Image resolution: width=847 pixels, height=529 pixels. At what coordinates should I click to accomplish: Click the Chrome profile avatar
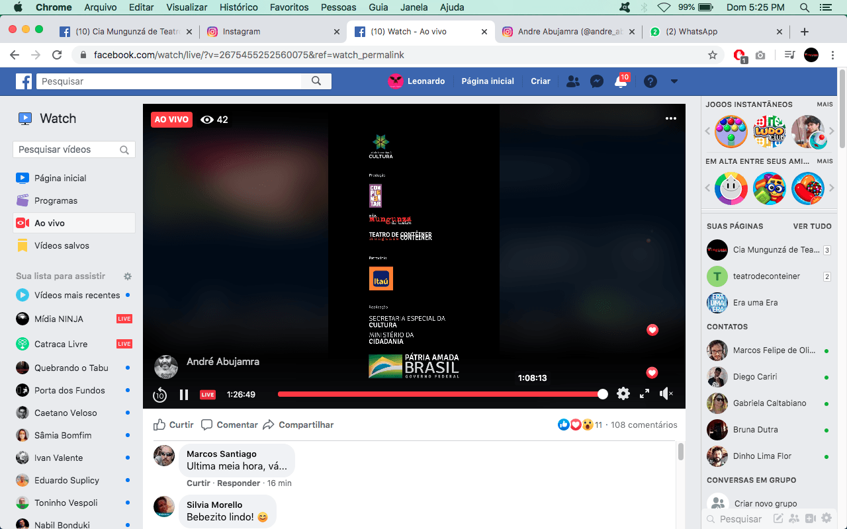pyautogui.click(x=811, y=56)
